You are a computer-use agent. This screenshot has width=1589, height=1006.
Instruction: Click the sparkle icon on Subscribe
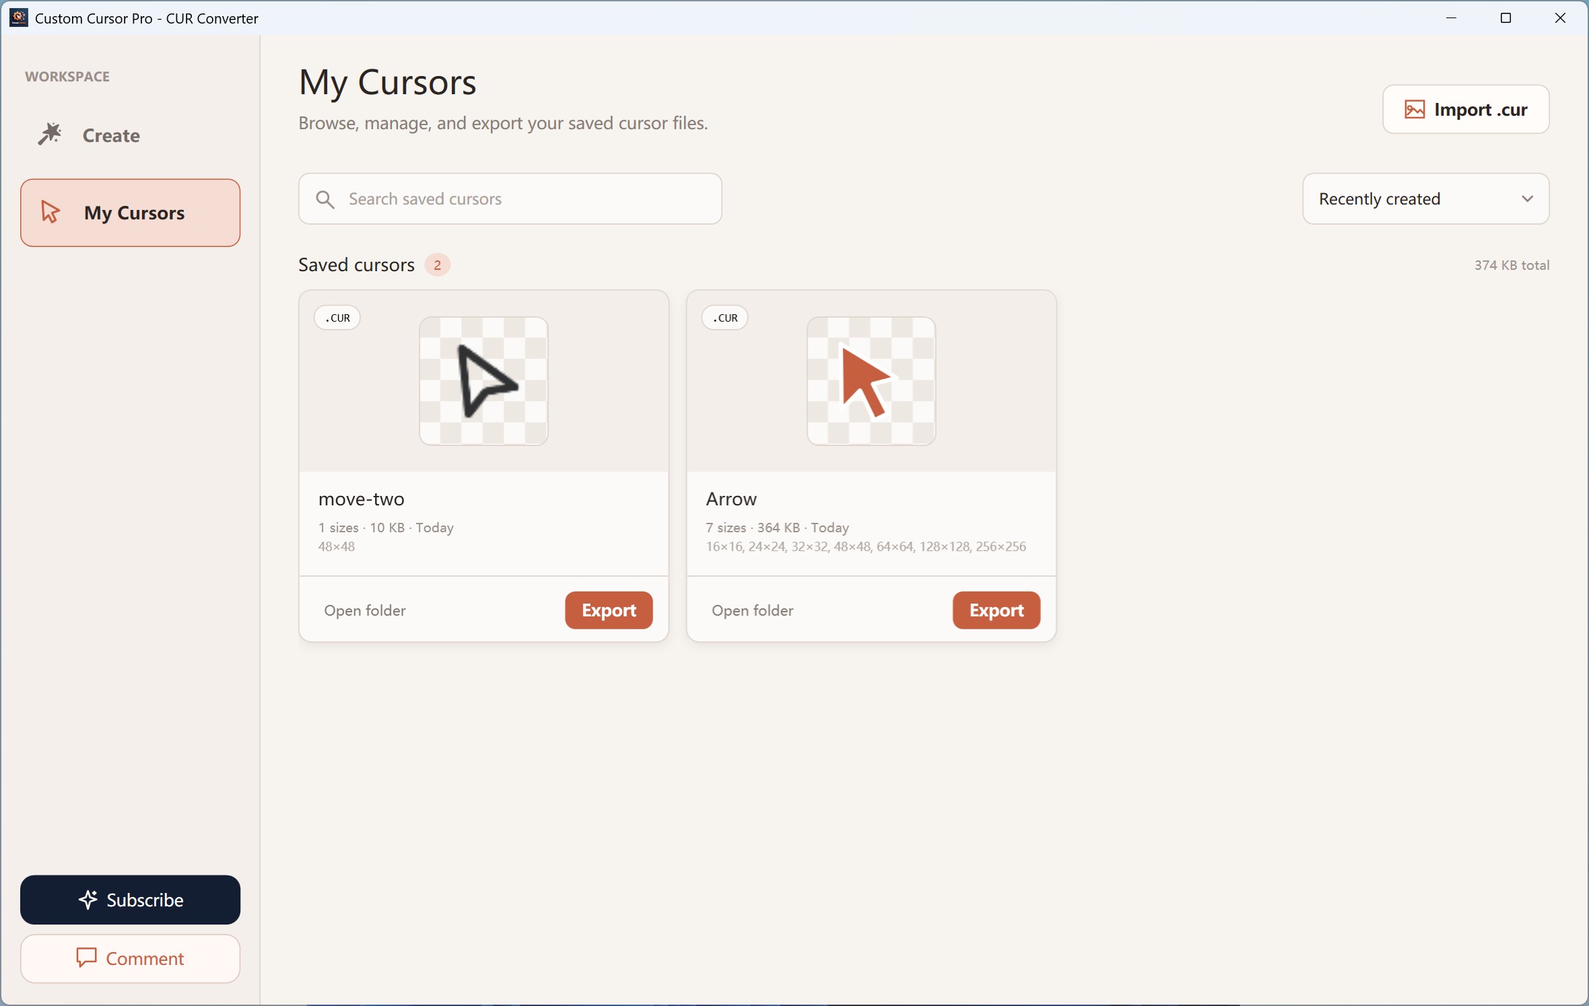click(88, 900)
